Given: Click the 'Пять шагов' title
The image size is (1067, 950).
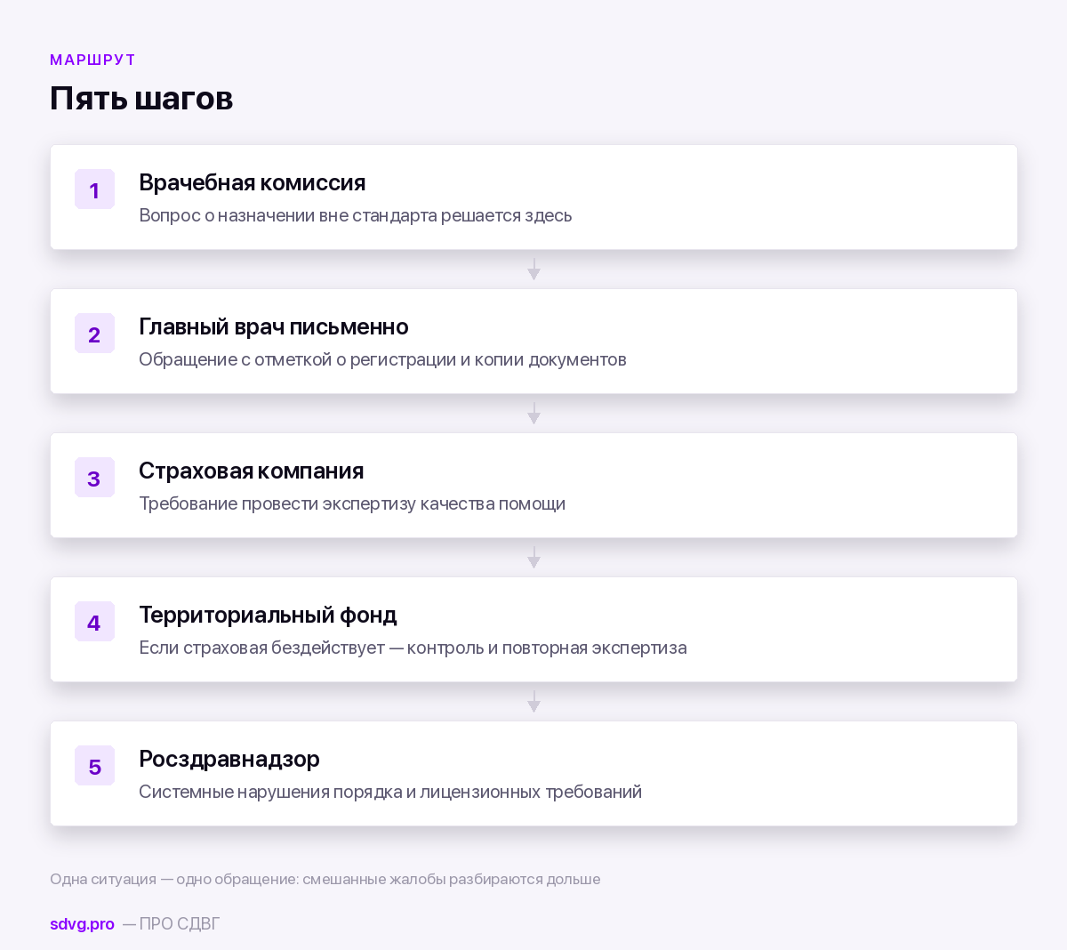Looking at the screenshot, I should [x=141, y=98].
